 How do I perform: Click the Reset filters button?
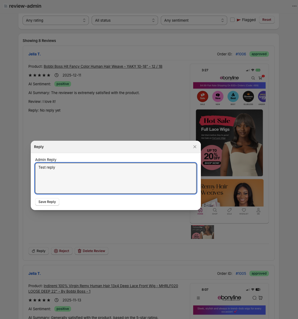click(266, 20)
